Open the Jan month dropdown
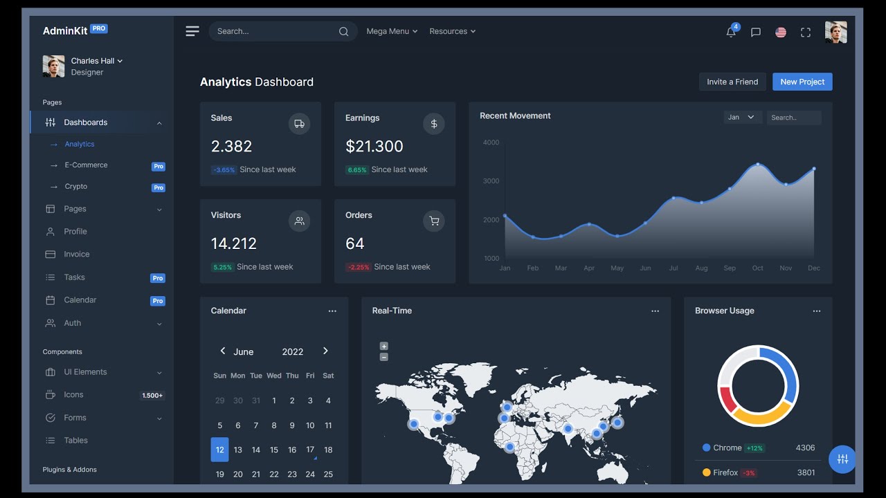The height and width of the screenshot is (498, 886). (743, 118)
